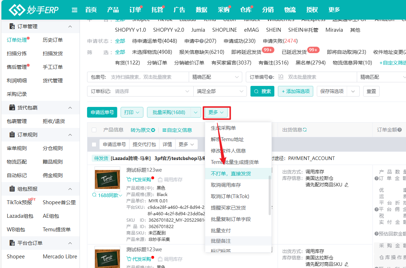
Task: Click the dropdown menu scrollbar
Action: [x=270, y=195]
